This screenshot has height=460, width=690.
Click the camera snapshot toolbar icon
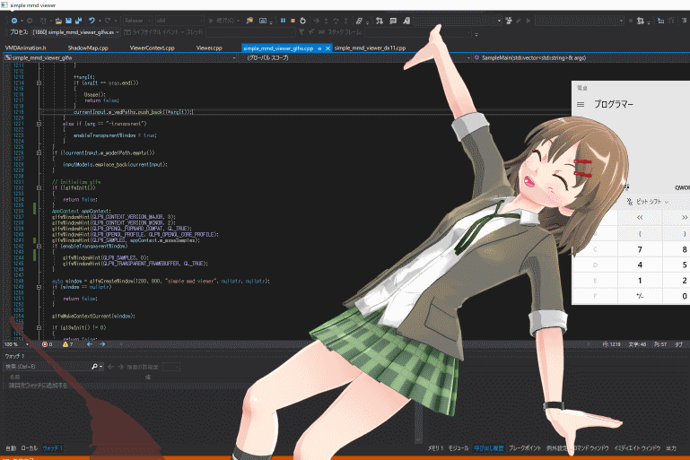click(x=263, y=21)
